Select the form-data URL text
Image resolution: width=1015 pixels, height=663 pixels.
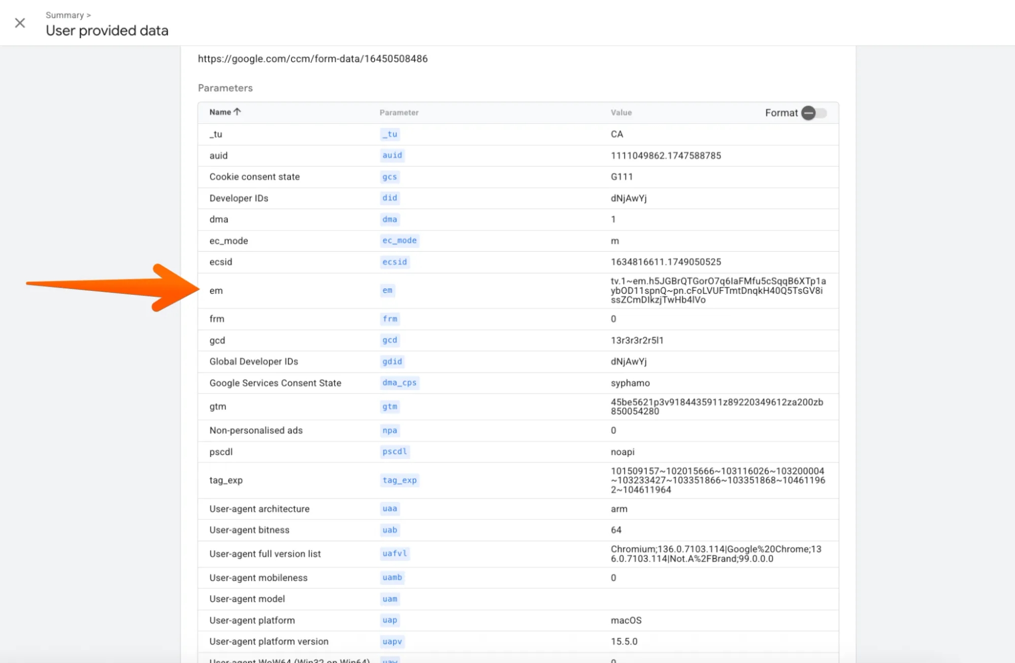(313, 59)
